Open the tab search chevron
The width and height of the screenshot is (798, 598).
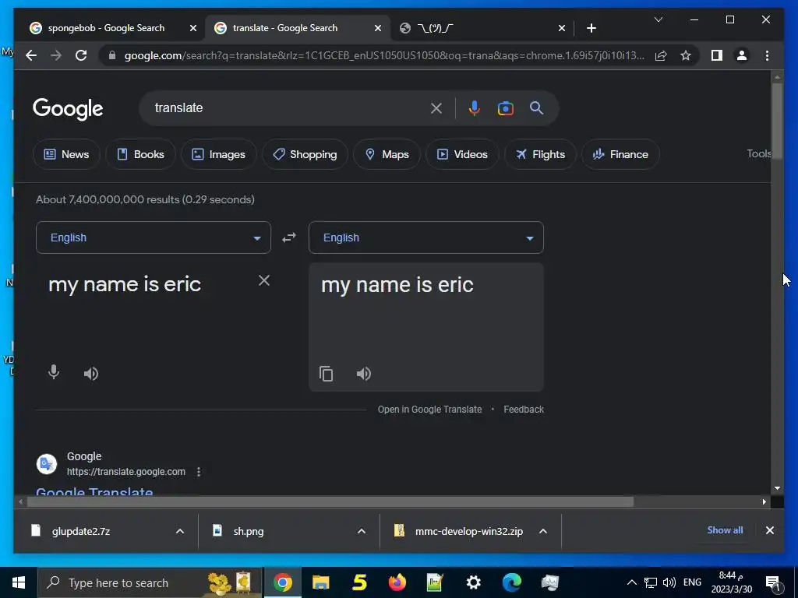pos(658,19)
